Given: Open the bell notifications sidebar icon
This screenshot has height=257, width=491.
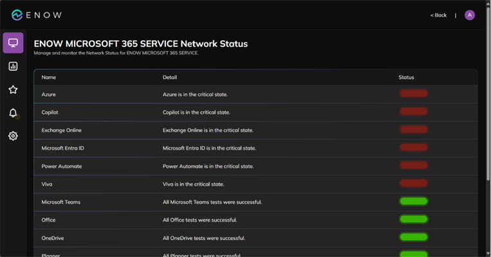Looking at the screenshot, I should click(13, 113).
